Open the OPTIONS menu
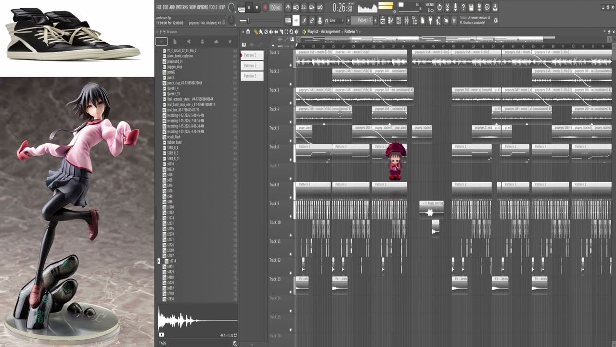The height and width of the screenshot is (347, 616). (203, 7)
